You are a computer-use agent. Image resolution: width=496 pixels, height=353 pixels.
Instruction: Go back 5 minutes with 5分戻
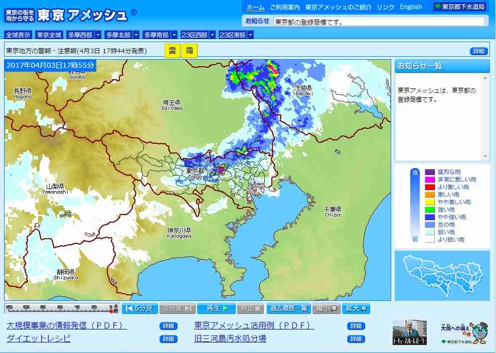tap(140, 308)
